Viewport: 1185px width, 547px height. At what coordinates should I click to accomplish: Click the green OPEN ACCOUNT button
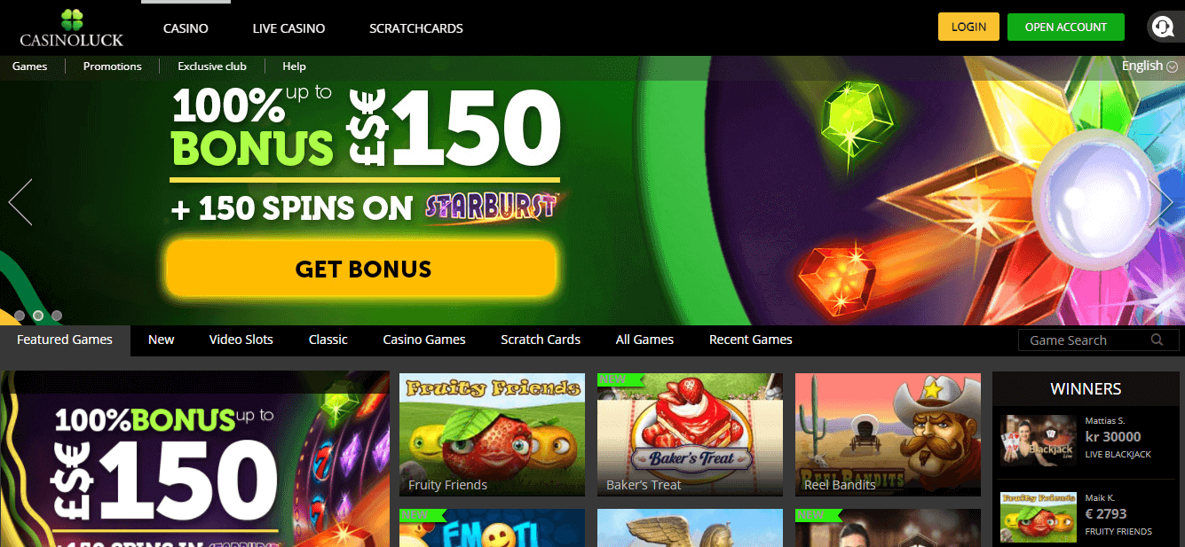(x=1066, y=27)
